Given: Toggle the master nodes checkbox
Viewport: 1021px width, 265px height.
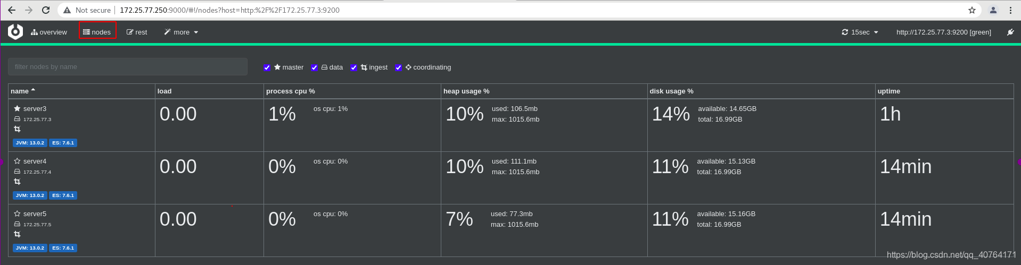Looking at the screenshot, I should pyautogui.click(x=267, y=67).
